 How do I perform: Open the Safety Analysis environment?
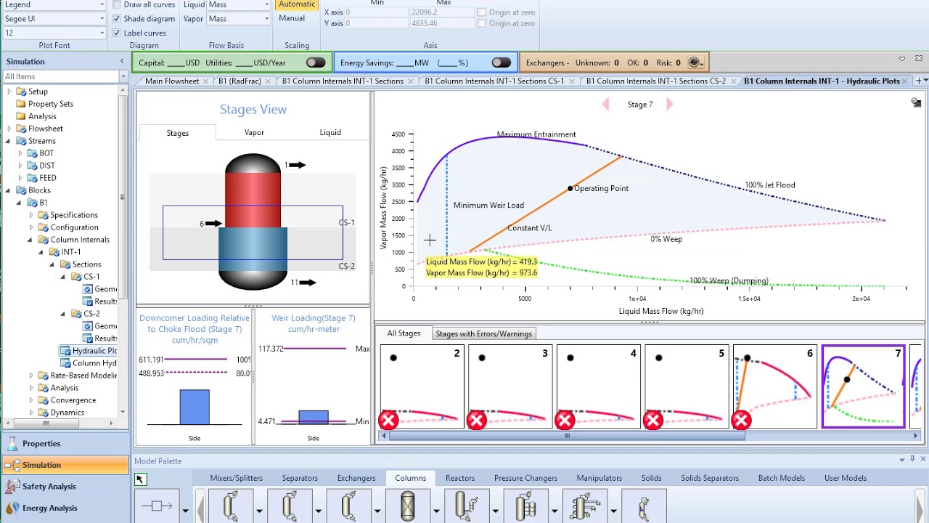pyautogui.click(x=65, y=487)
